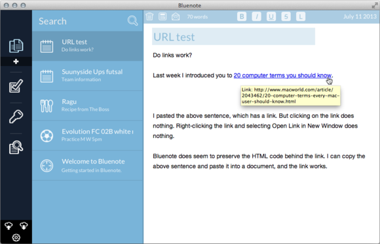The width and height of the screenshot is (380, 244).
Task: Click the fork and spoon Ragu icon
Action: [47, 106]
